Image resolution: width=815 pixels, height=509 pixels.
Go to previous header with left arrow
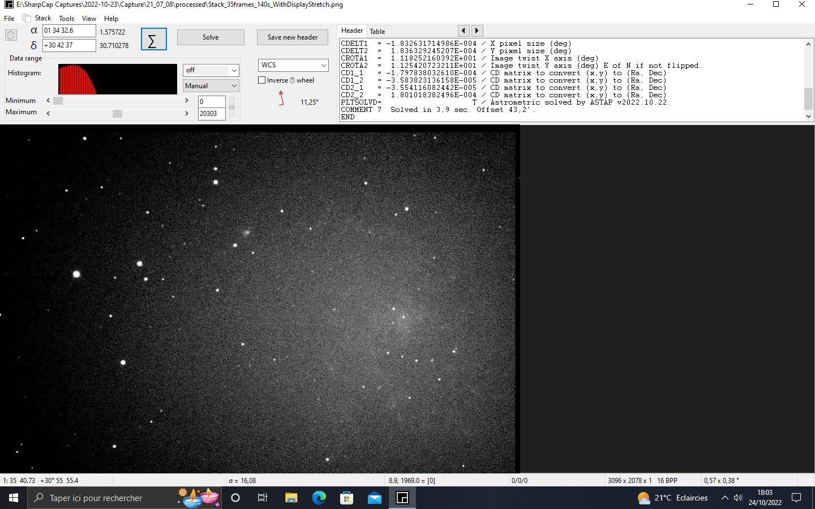(x=464, y=31)
